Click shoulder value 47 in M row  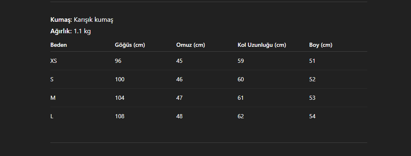point(179,98)
